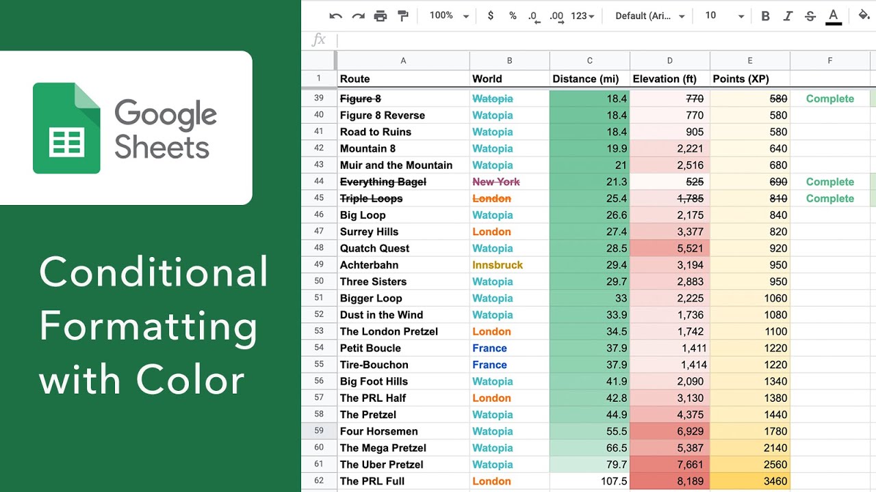Screen dimensions: 876x492
Task: Click Complete in the Figure 8 row
Action: tap(830, 98)
